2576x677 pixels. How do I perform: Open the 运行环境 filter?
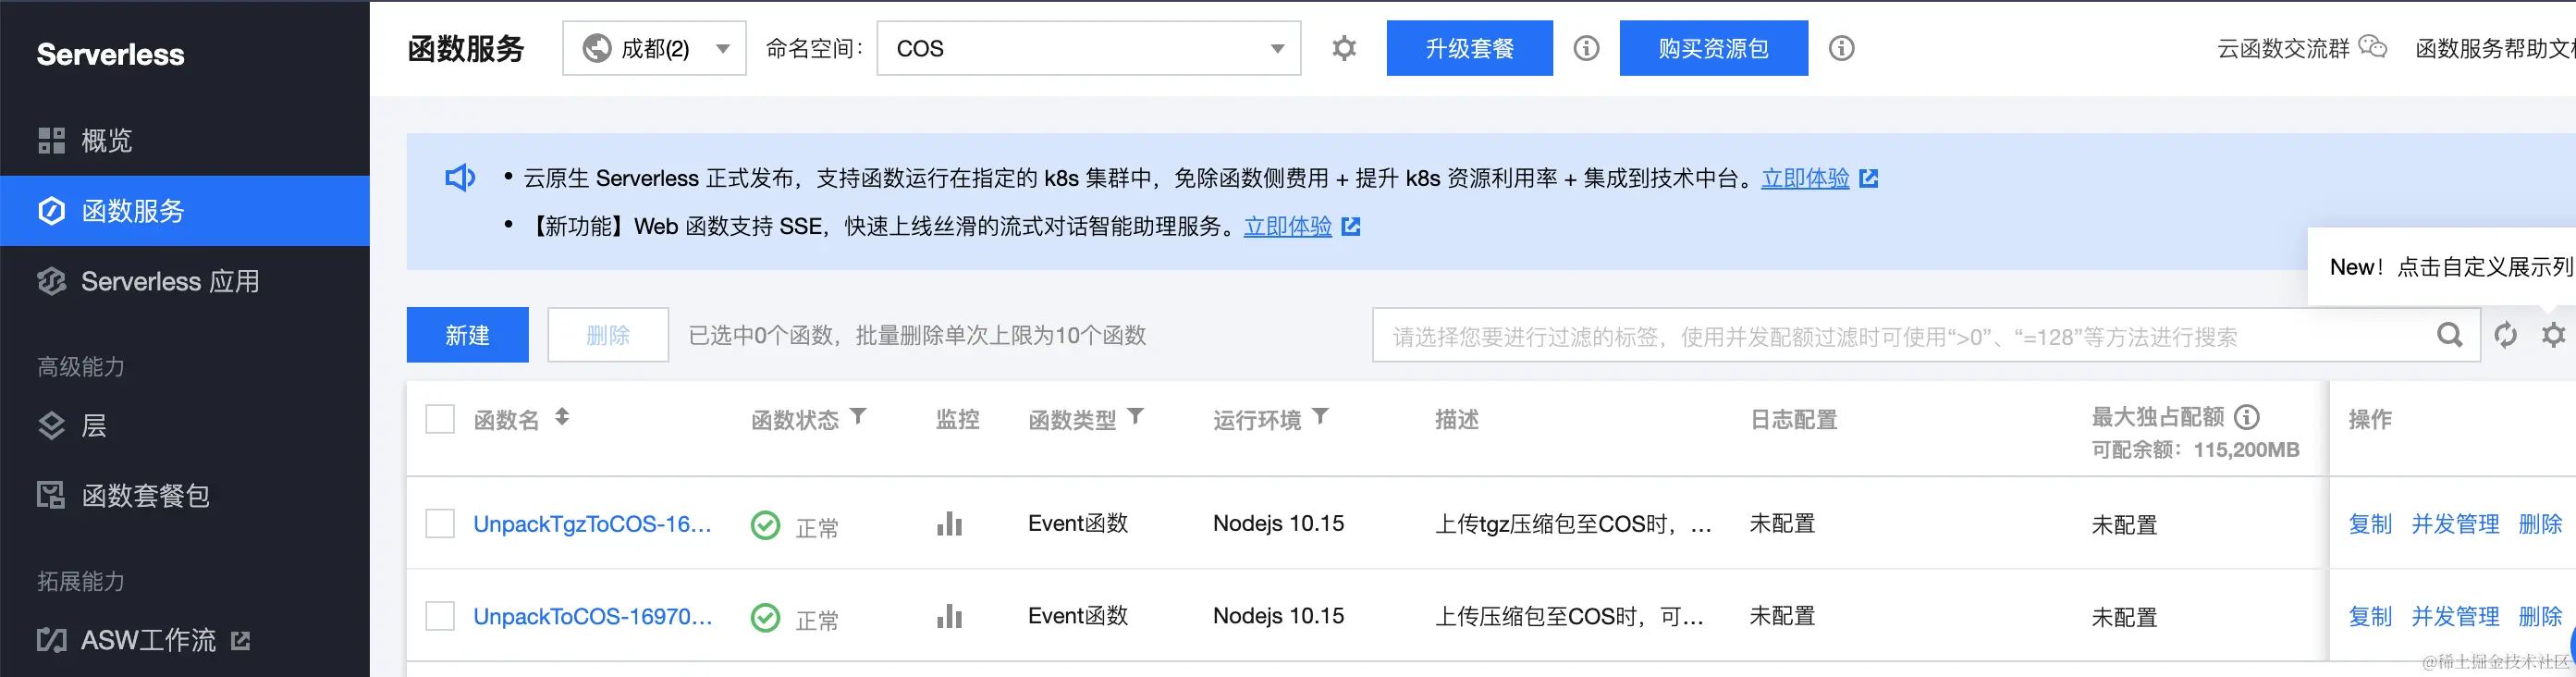(1320, 416)
